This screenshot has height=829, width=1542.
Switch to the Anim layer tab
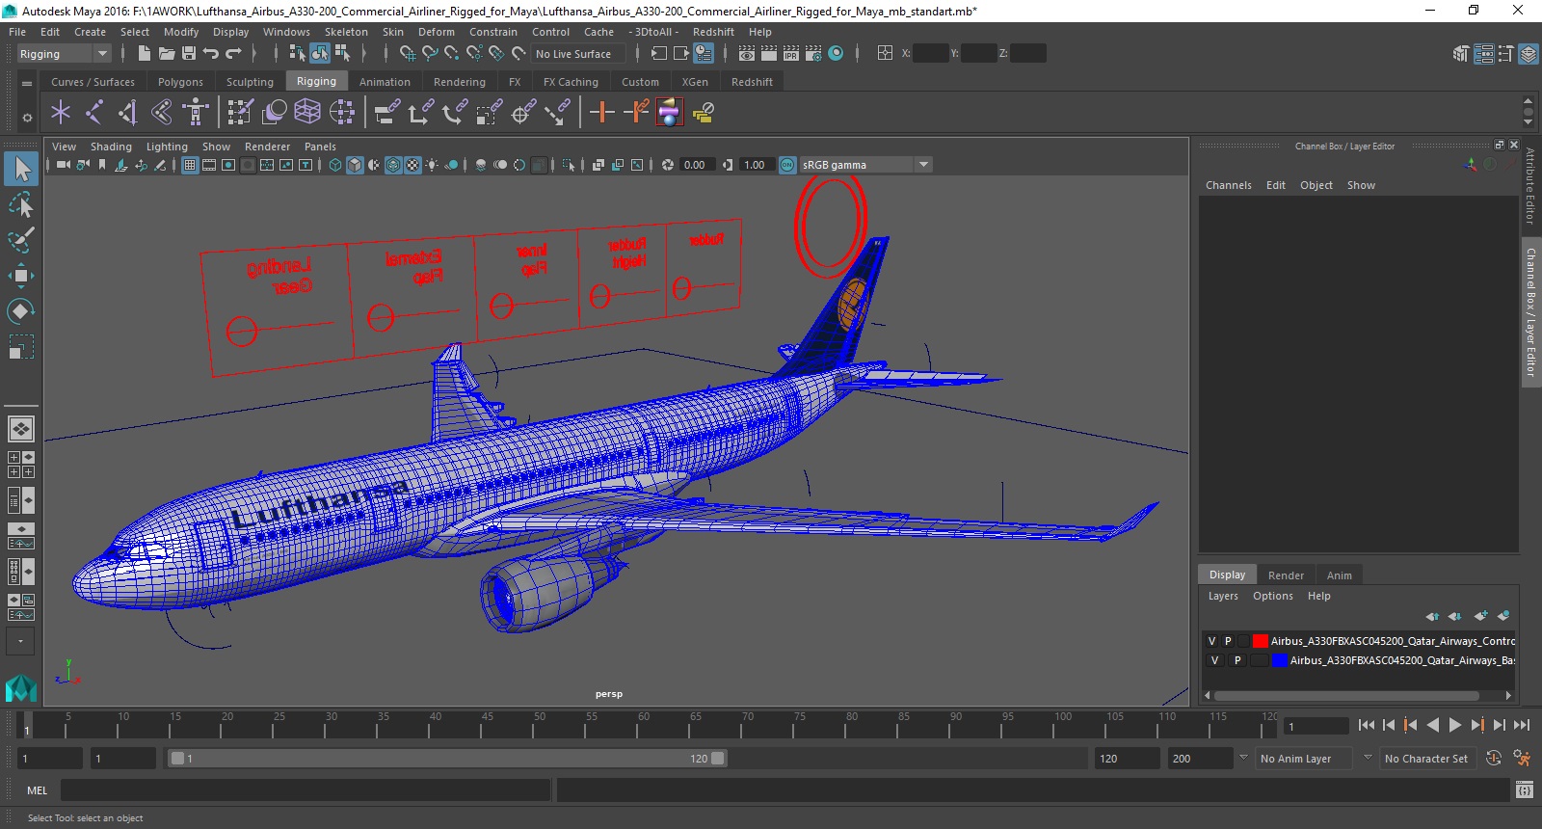click(x=1340, y=575)
